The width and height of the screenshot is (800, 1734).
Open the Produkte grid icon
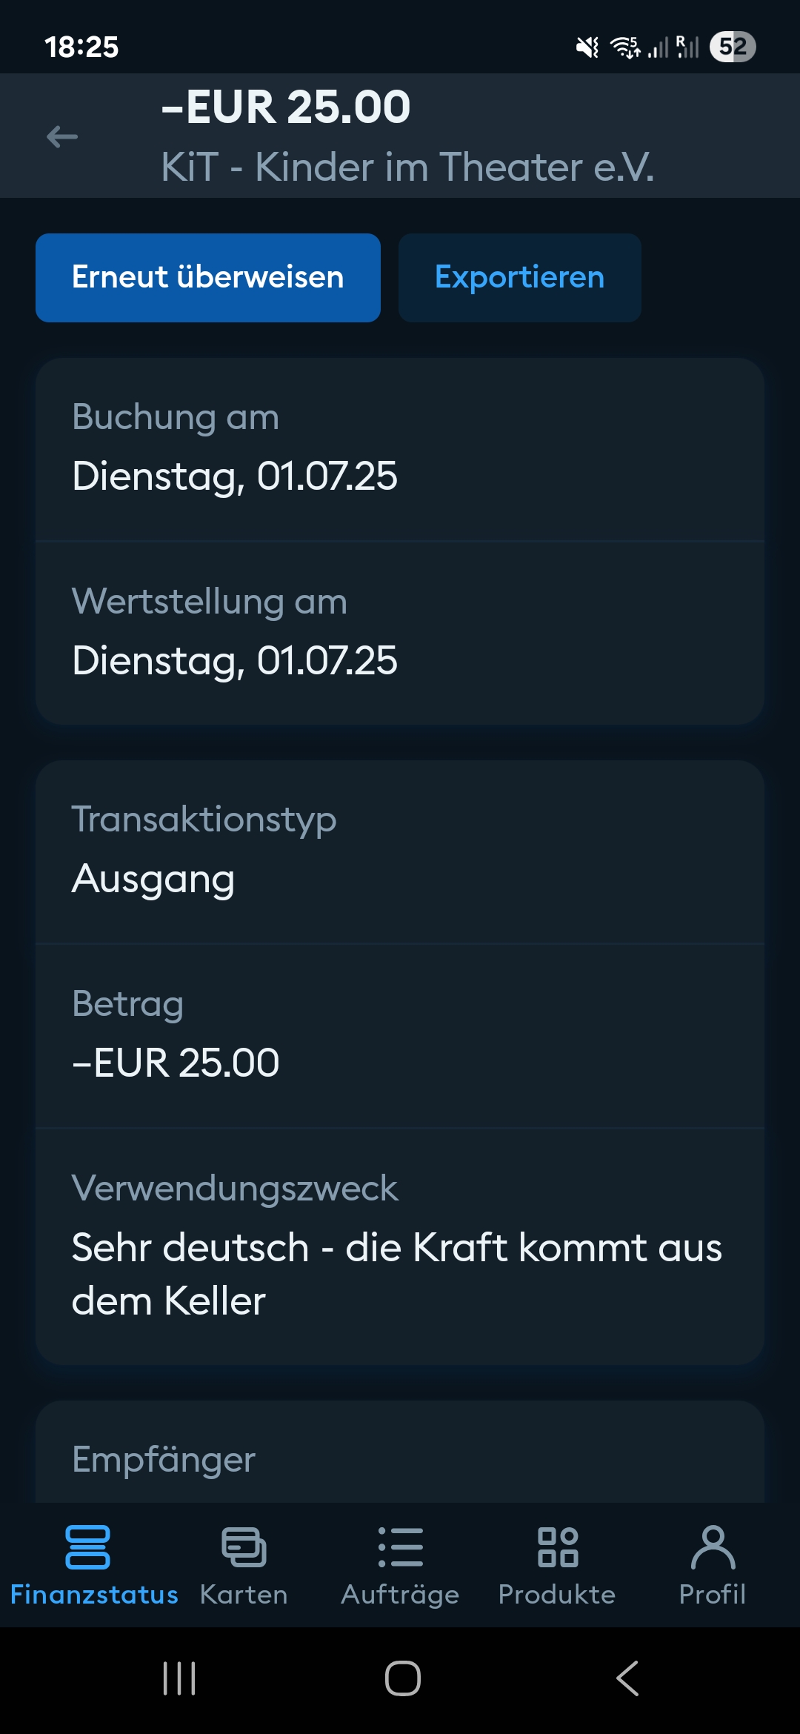[x=558, y=1547]
